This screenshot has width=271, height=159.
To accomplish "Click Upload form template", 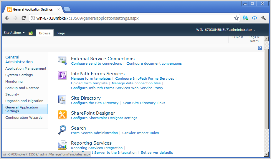I will [89, 83].
